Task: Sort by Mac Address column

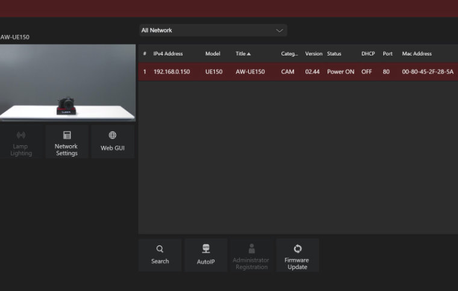Action: [x=416, y=54]
